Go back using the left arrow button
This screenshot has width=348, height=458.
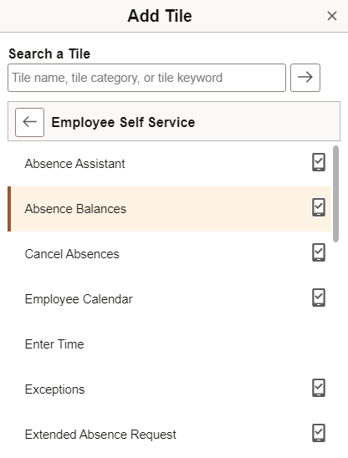pyautogui.click(x=29, y=122)
